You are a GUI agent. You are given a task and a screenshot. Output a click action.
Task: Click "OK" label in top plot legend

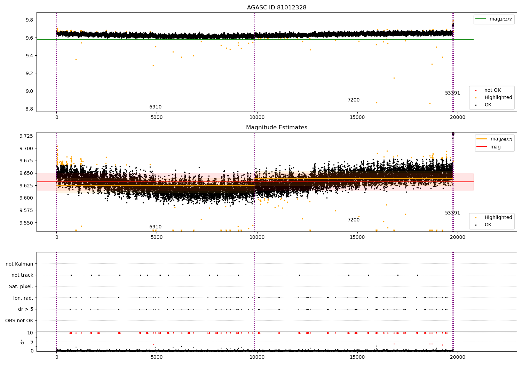click(x=488, y=105)
